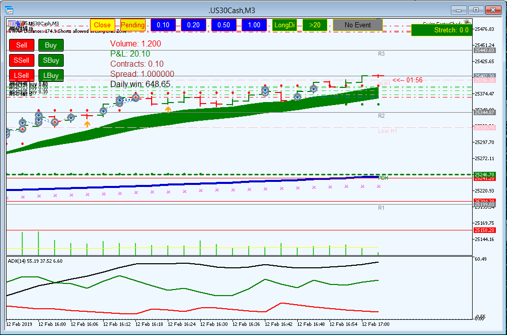Click the Stretch: 0.0 green panel
Viewport: 507px width, 335px height.
coord(442,30)
